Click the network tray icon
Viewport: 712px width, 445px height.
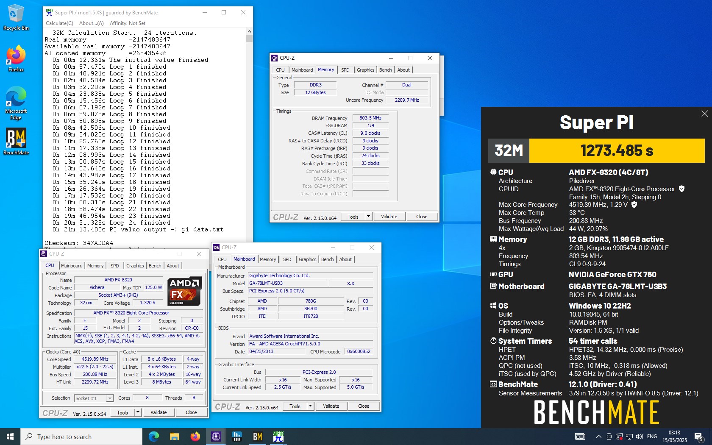pos(629,437)
